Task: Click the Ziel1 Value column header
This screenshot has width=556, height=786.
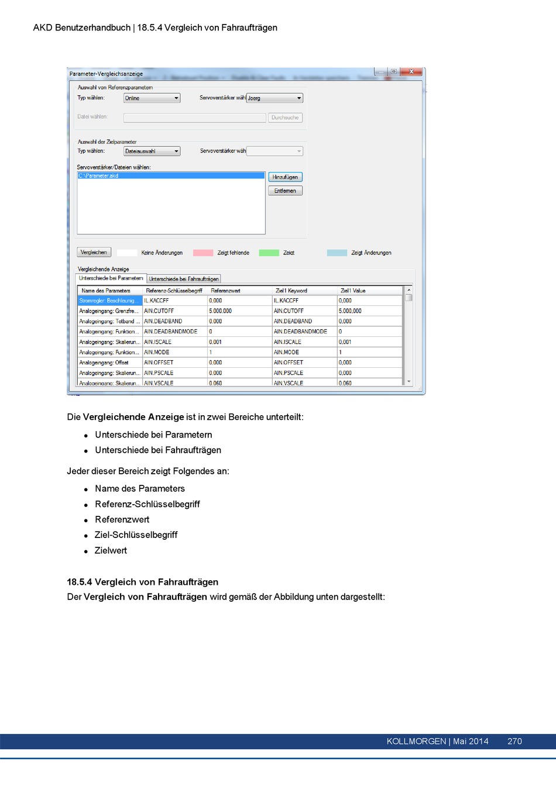Action: pyautogui.click(x=370, y=291)
